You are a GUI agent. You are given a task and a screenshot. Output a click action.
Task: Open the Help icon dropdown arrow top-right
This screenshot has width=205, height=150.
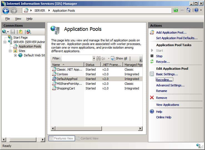(x=201, y=10)
